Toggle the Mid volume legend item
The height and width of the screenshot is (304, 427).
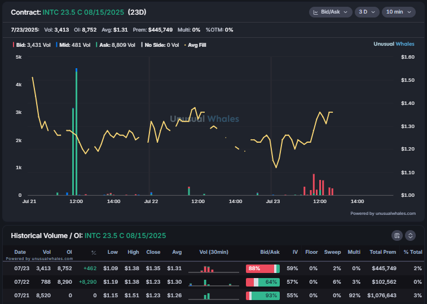pyautogui.click(x=73, y=45)
